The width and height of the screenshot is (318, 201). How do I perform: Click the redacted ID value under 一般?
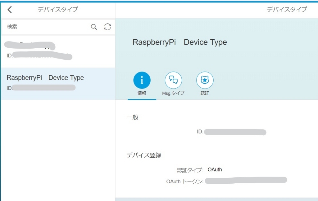235,132
